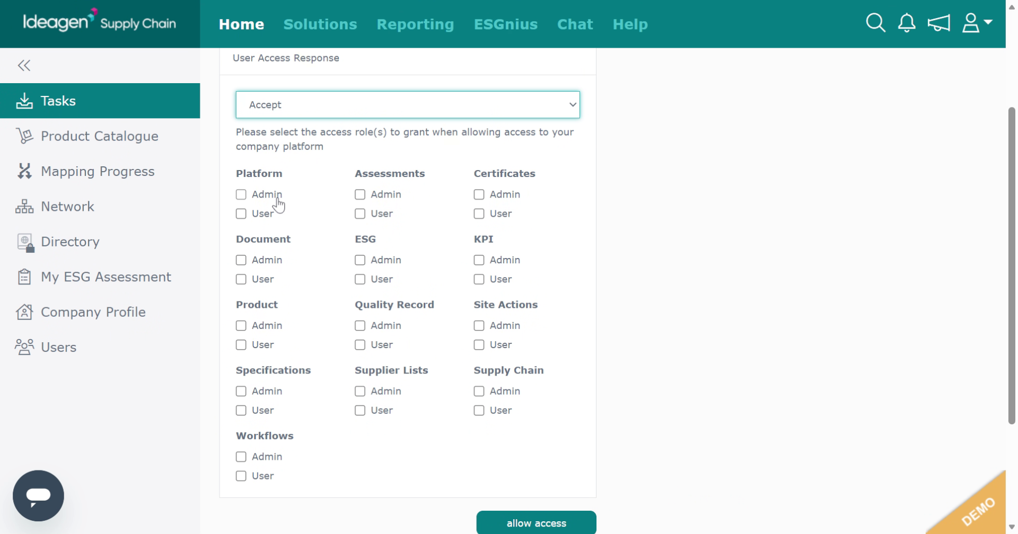The height and width of the screenshot is (534, 1018).
Task: Click the scrollbar up arrow
Action: [x=1012, y=6]
